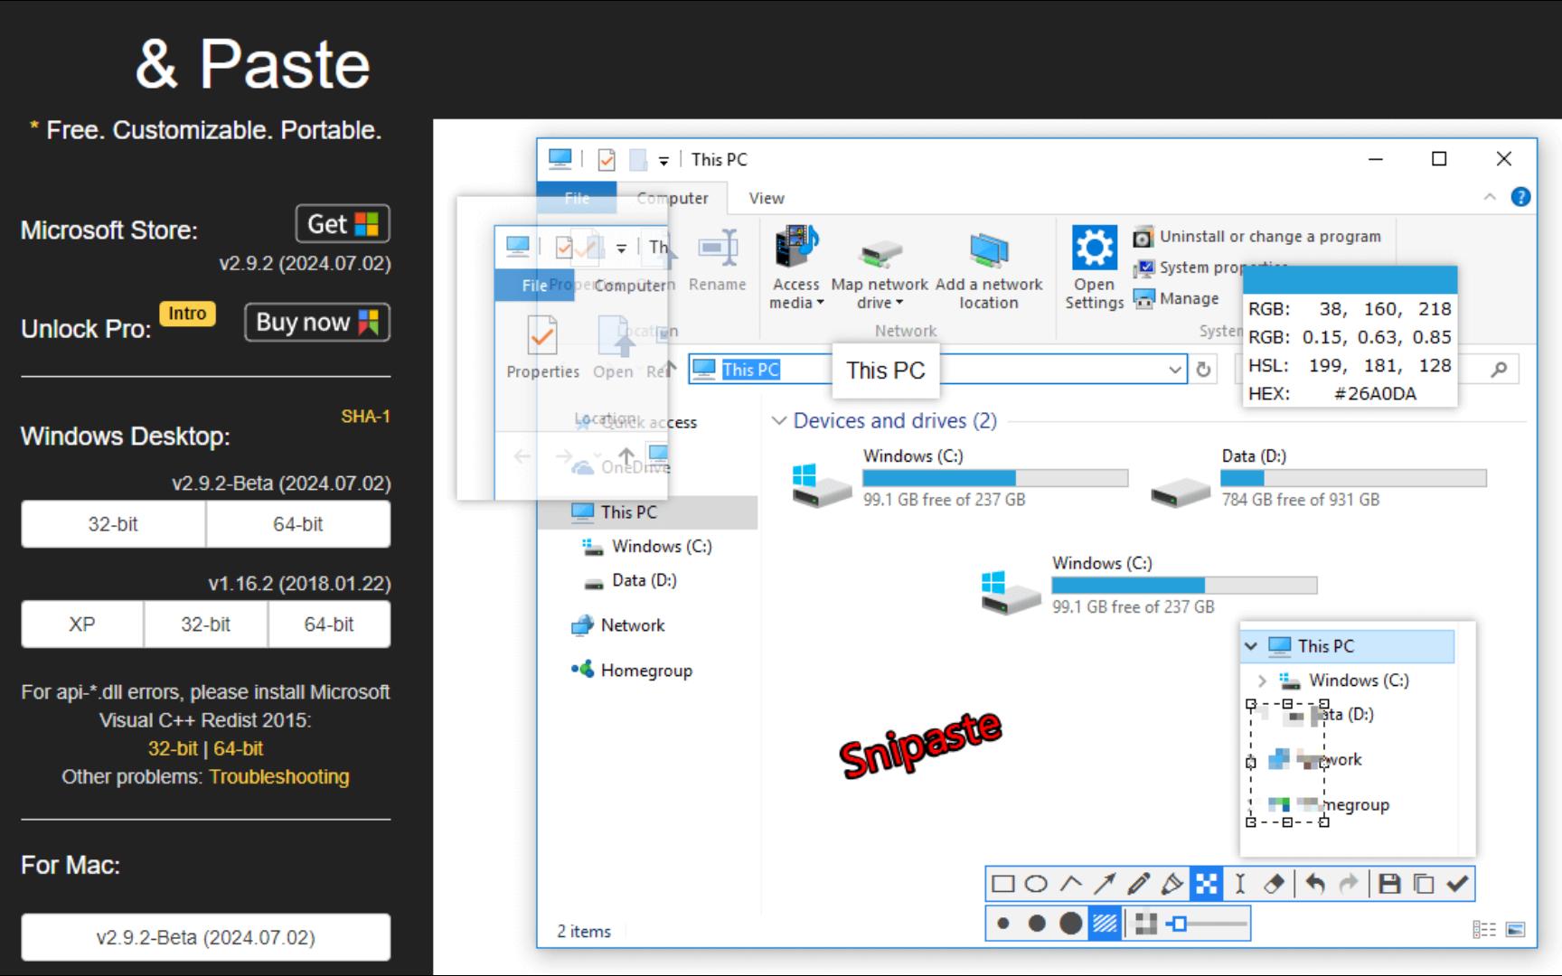
Task: Toggle the hatched blur mode button
Action: 1105,924
